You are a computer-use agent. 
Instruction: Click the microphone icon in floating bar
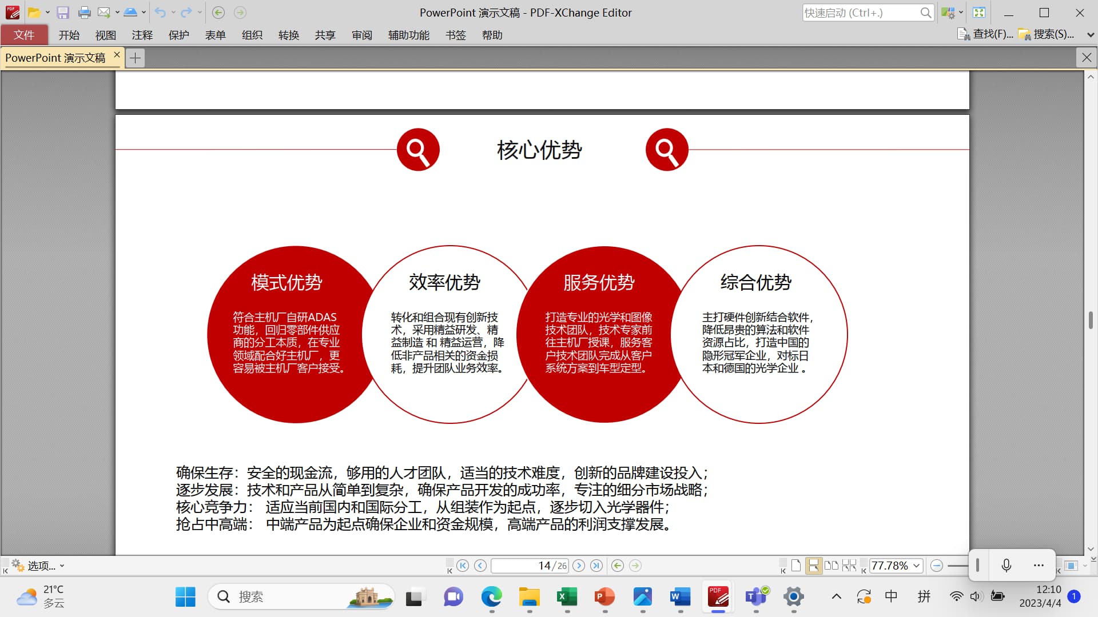tap(1006, 566)
